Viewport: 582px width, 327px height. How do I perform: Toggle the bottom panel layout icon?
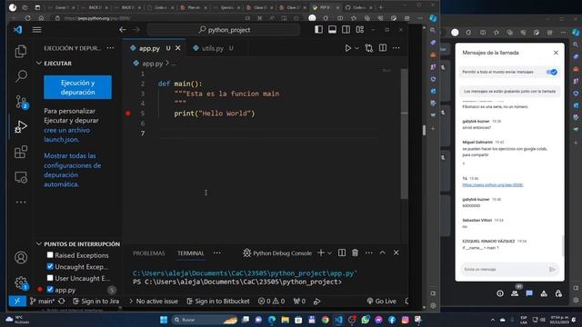coord(332,30)
